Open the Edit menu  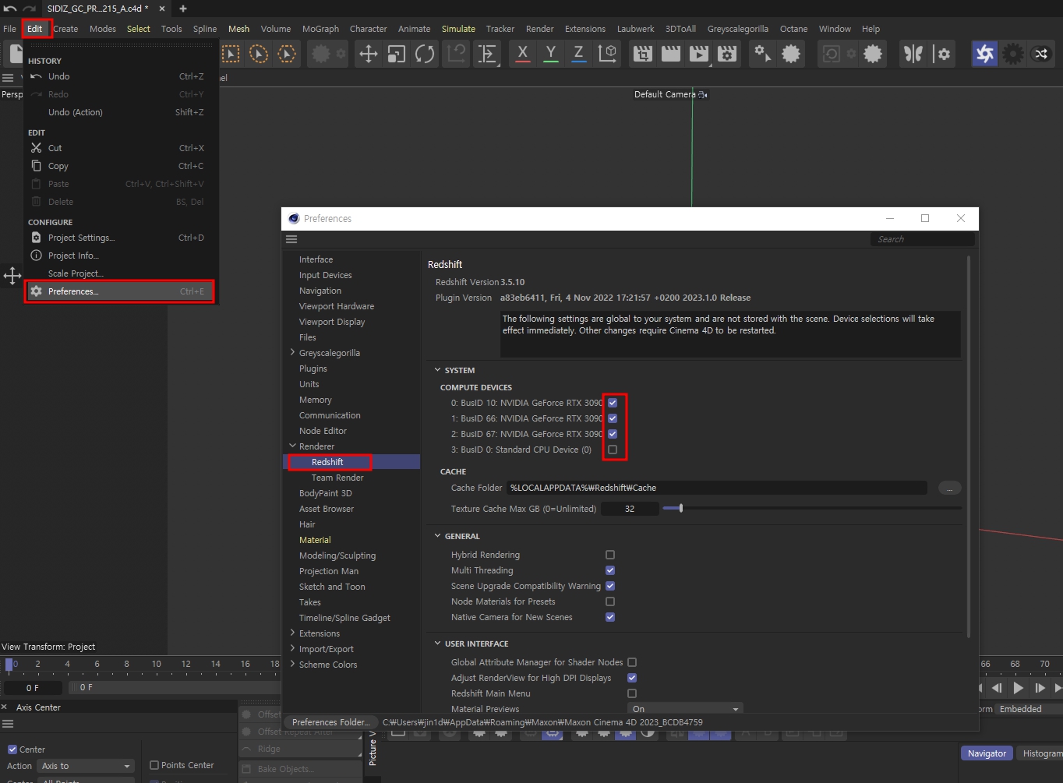pyautogui.click(x=35, y=29)
